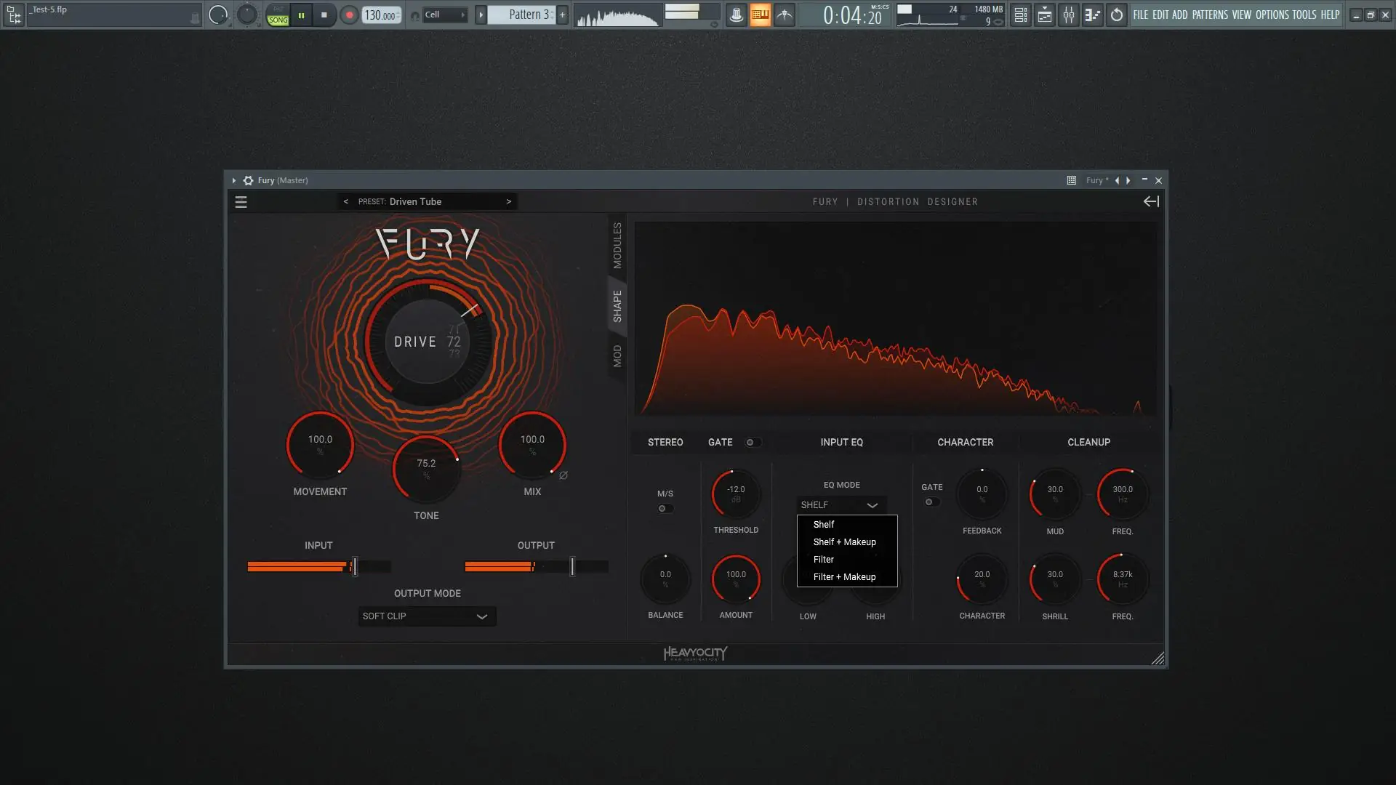Toggle the M/S stereo switch
The image size is (1396, 785).
tap(665, 509)
